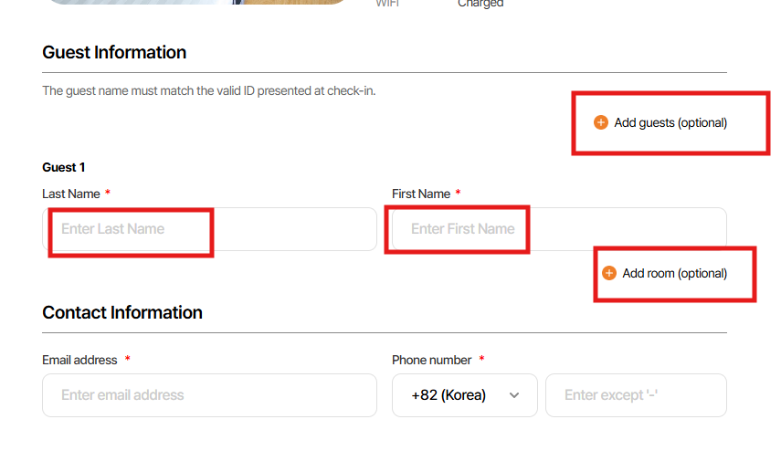Click the First Name field label
The height and width of the screenshot is (472, 781).
[x=421, y=194]
